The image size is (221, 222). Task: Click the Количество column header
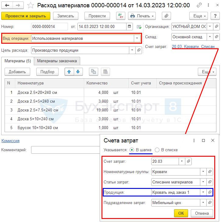tap(106, 83)
